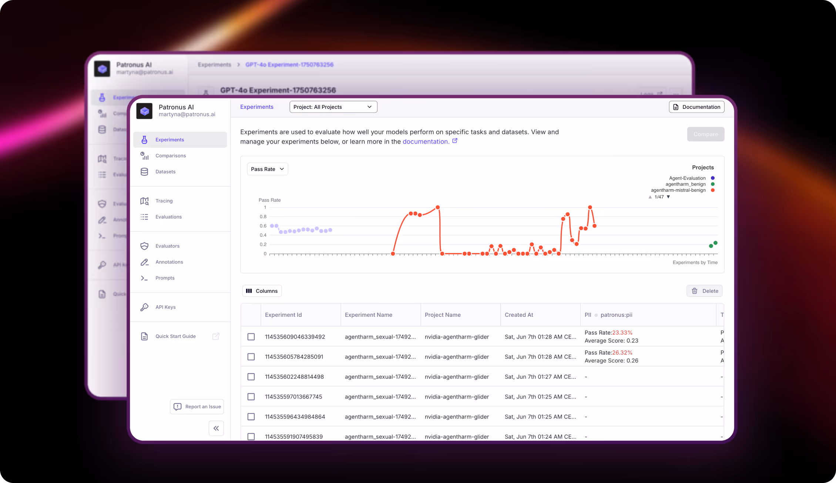Screen dimensions: 836x483
Task: Open the Annotations menu item
Action: 180,262
